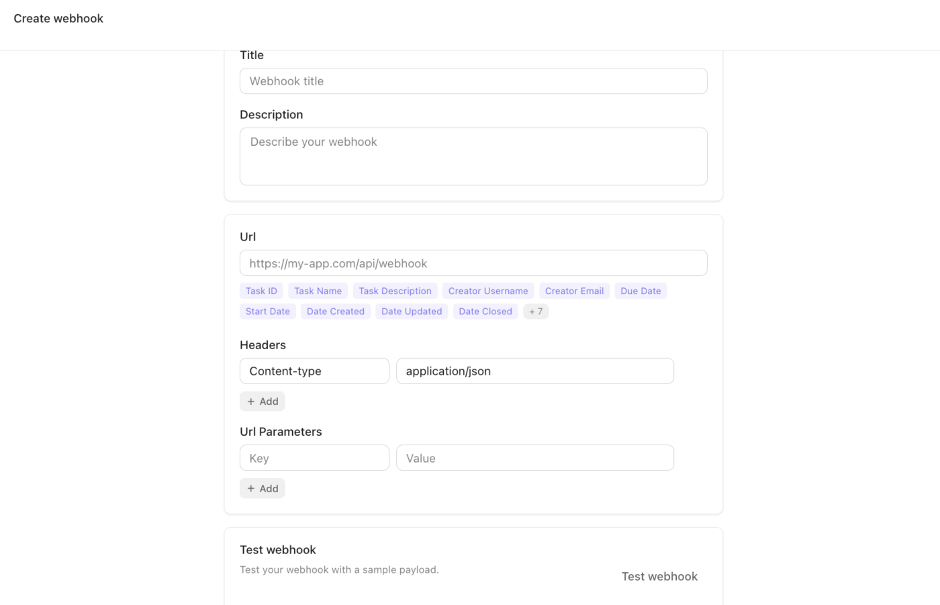This screenshot has height=605, width=940.
Task: Insert the Task Name token
Action: (x=318, y=290)
